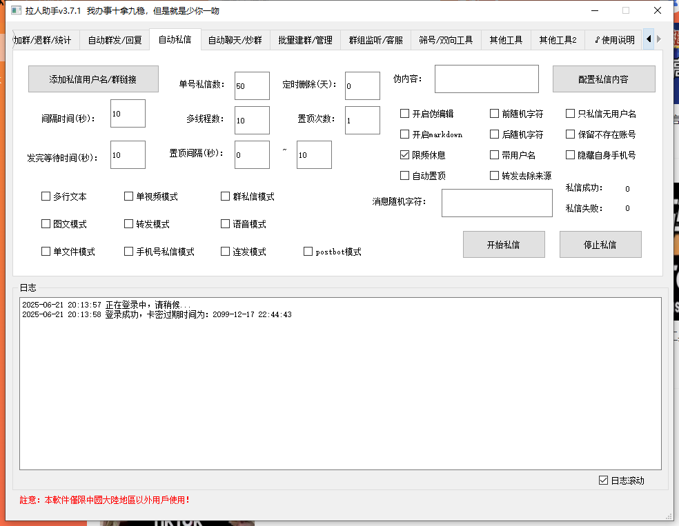Check the 隐藏自身手机号 box
Image resolution: width=679 pixels, height=526 pixels.
click(571, 155)
